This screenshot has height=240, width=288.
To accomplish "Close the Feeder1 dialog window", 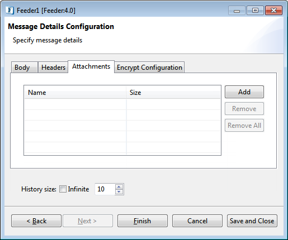I will (273, 11).
